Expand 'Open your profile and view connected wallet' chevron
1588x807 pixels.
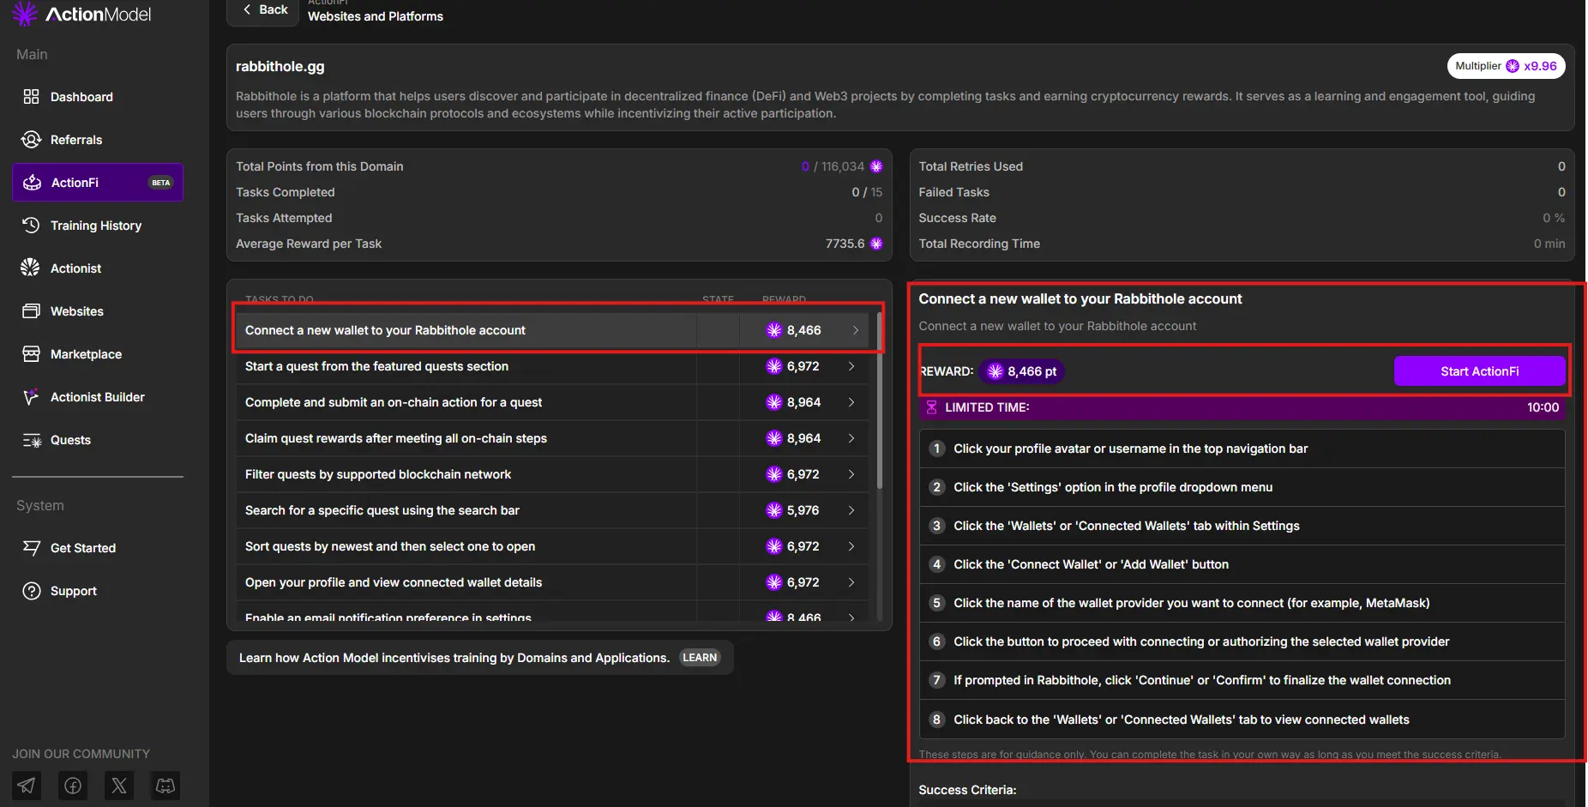click(x=851, y=582)
